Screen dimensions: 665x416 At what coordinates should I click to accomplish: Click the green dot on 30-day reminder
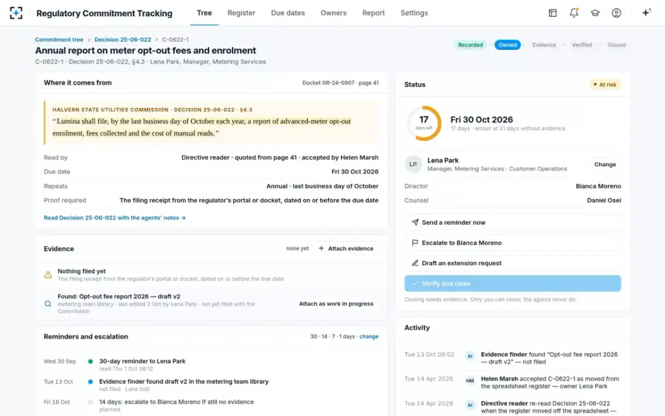(90, 362)
